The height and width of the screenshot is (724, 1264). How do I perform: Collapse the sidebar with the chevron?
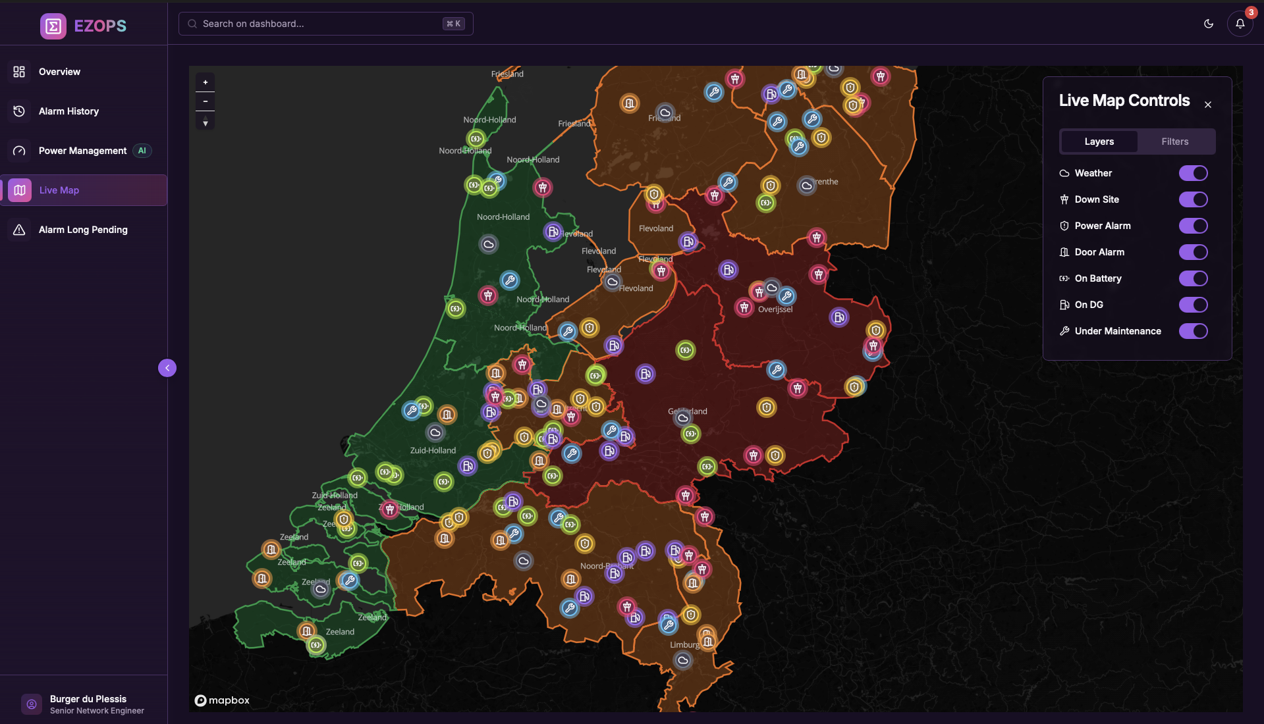[167, 368]
